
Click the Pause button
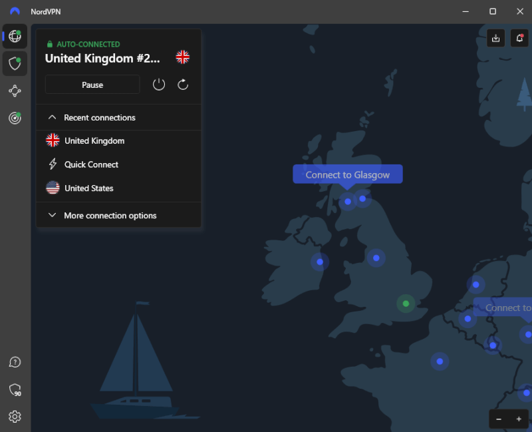(92, 85)
